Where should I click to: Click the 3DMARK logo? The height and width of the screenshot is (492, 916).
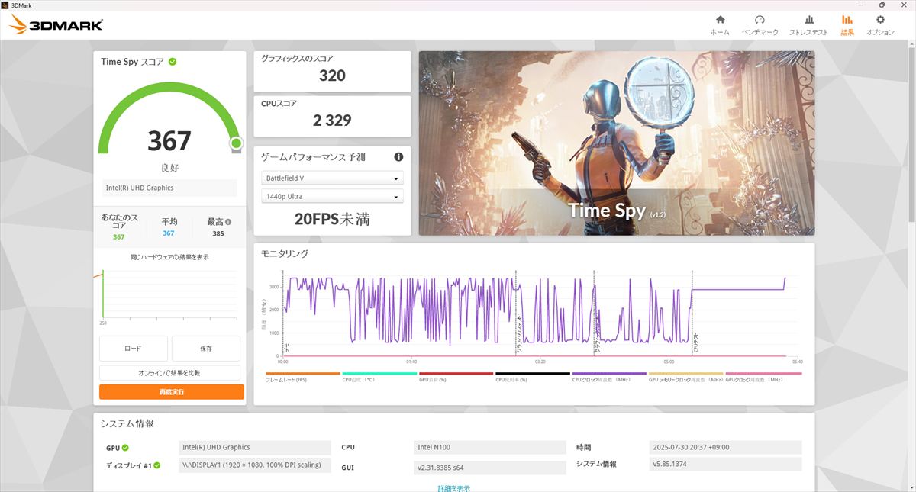coord(56,25)
